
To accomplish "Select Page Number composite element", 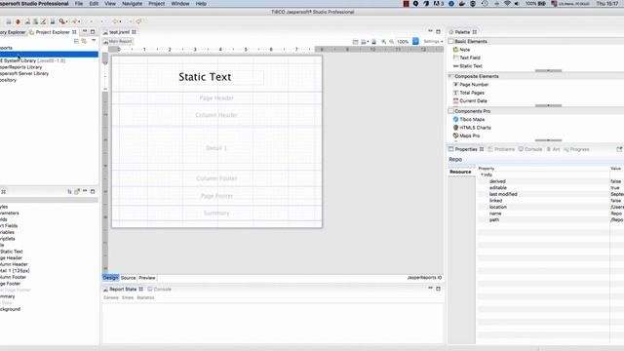I will coord(470,85).
